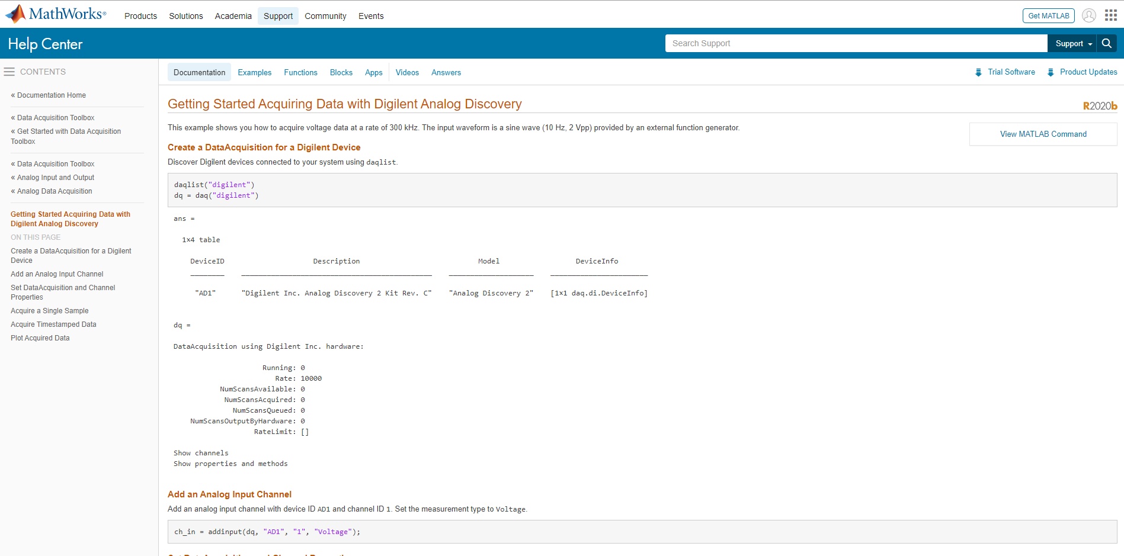
Task: Switch to the Functions tab
Action: 300,72
